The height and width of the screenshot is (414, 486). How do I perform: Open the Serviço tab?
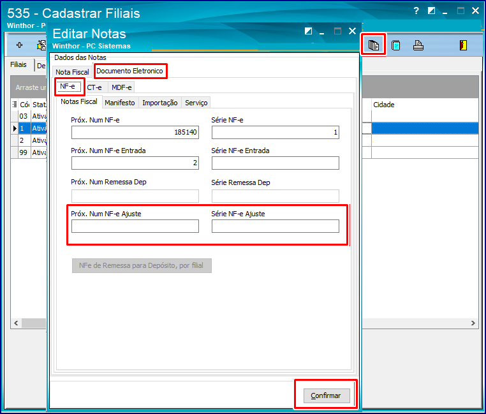tap(196, 103)
